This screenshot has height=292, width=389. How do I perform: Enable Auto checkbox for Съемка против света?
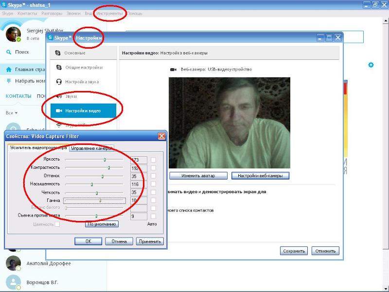[x=153, y=216]
